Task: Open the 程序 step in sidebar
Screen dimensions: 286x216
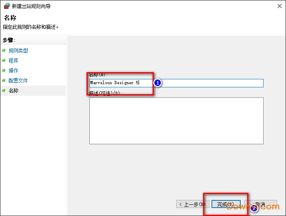Action: click(x=14, y=61)
